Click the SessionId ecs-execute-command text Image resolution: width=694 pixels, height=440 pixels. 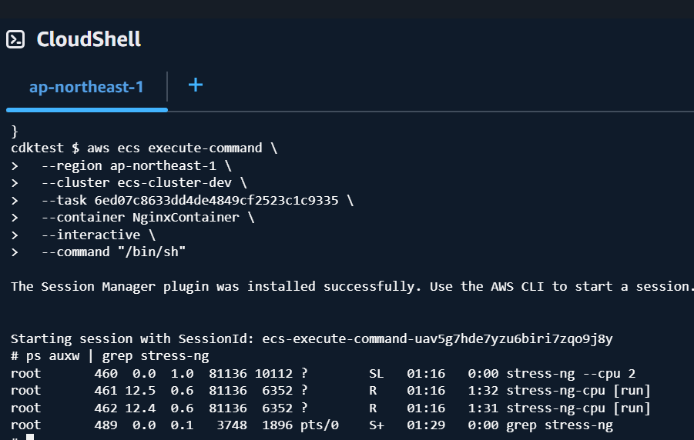coord(438,338)
